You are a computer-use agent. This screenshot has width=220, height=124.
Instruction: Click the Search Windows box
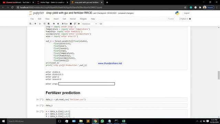[x=31, y=121]
